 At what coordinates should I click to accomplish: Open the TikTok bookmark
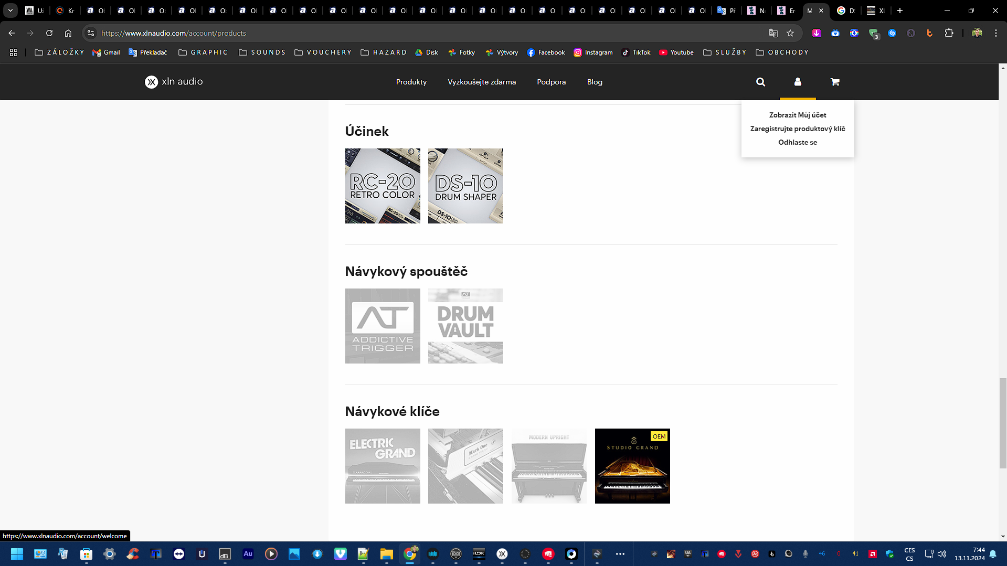coord(636,52)
